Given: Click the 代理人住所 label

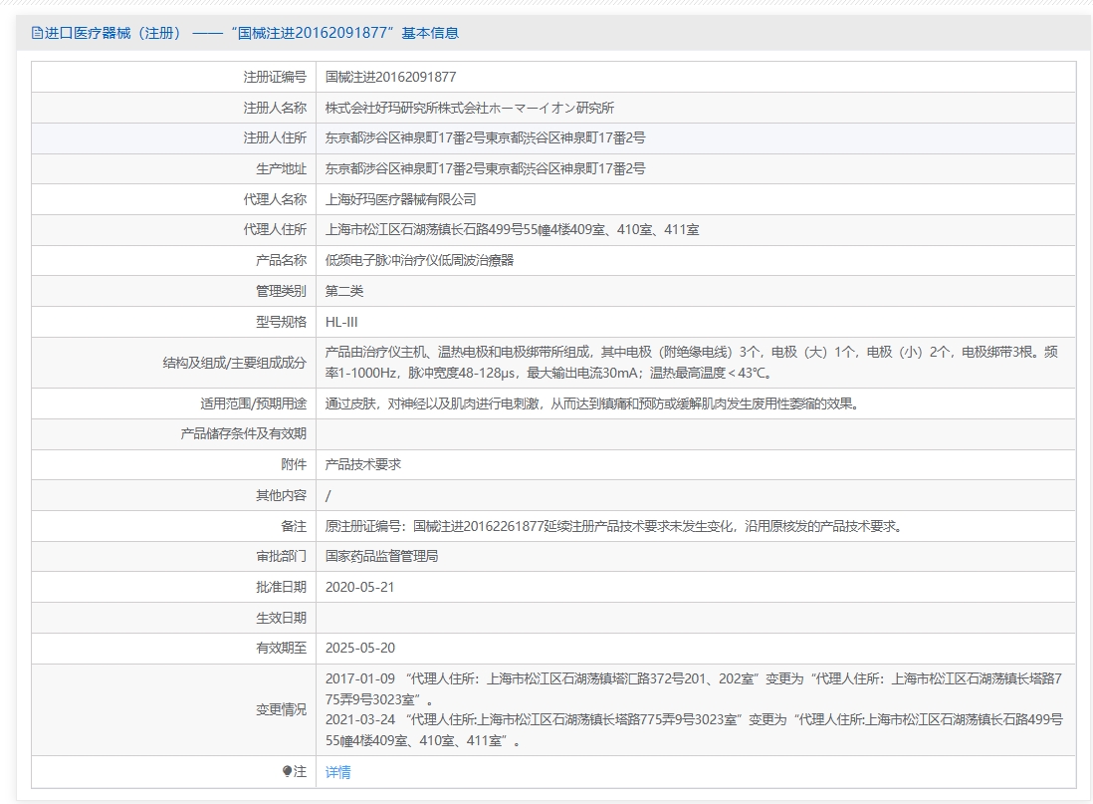Looking at the screenshot, I should tap(275, 229).
